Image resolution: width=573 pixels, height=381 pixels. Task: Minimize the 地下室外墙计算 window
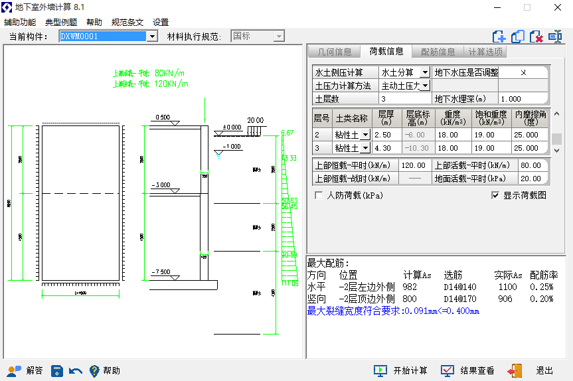click(x=497, y=7)
